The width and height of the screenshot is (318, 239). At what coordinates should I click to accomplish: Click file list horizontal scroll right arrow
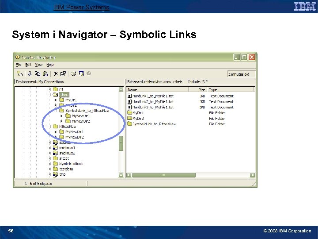tap(252, 175)
